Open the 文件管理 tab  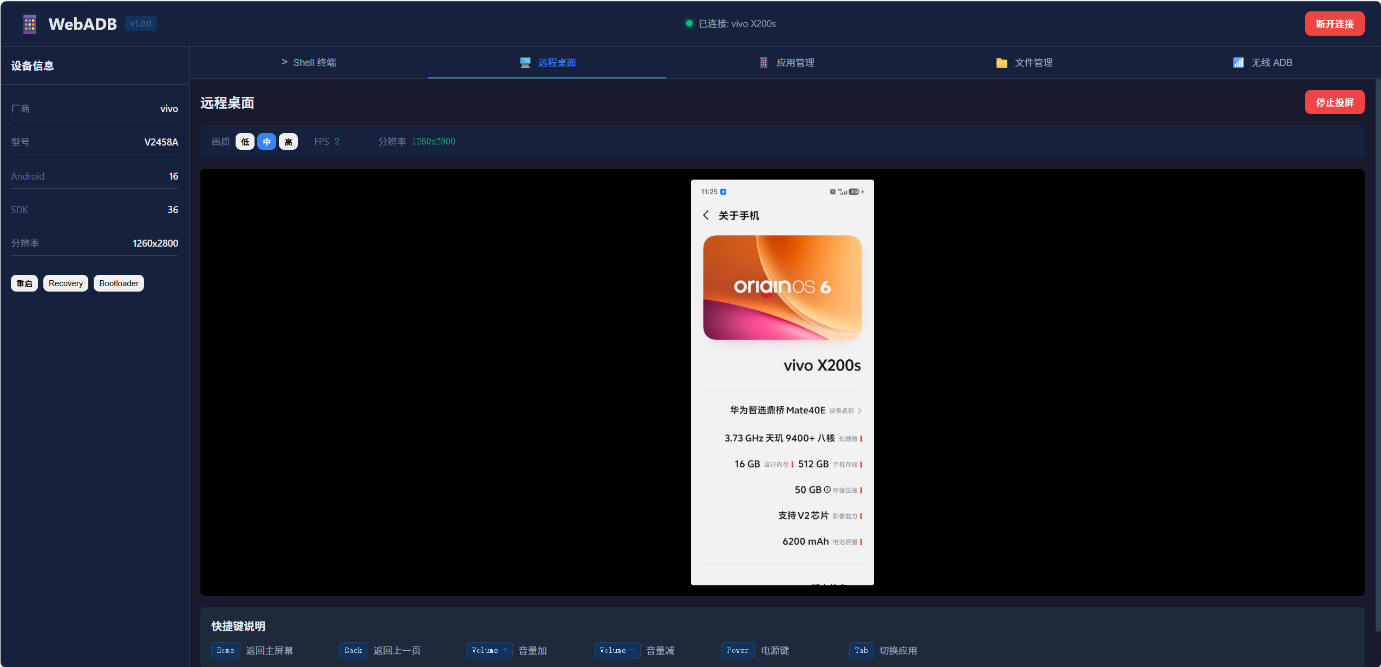pyautogui.click(x=1024, y=62)
